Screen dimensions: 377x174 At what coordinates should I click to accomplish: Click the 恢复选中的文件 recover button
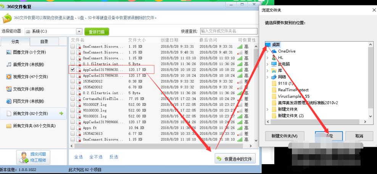pos(235,159)
